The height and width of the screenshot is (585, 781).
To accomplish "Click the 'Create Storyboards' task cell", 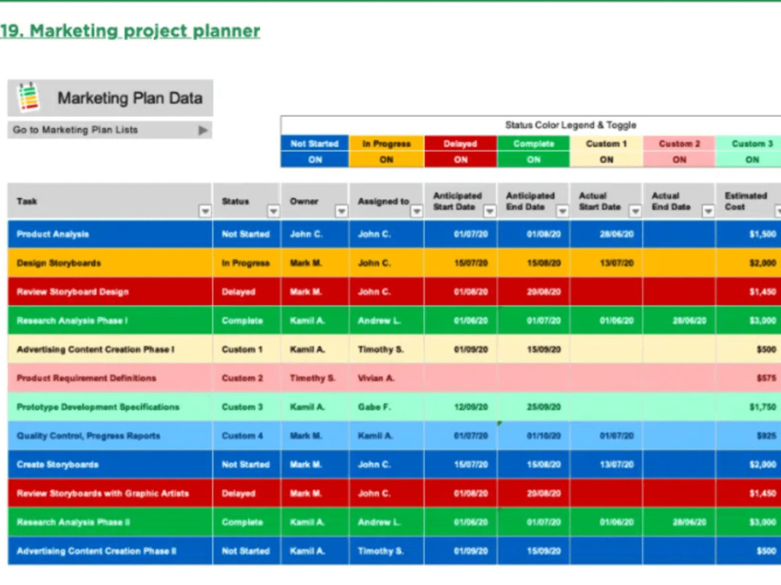I will 110,465.
